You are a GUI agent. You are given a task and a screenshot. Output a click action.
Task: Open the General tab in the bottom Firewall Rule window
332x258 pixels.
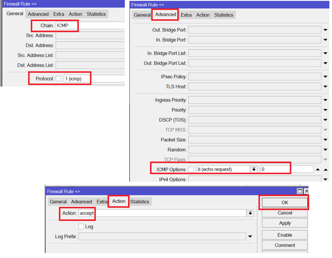click(x=58, y=202)
